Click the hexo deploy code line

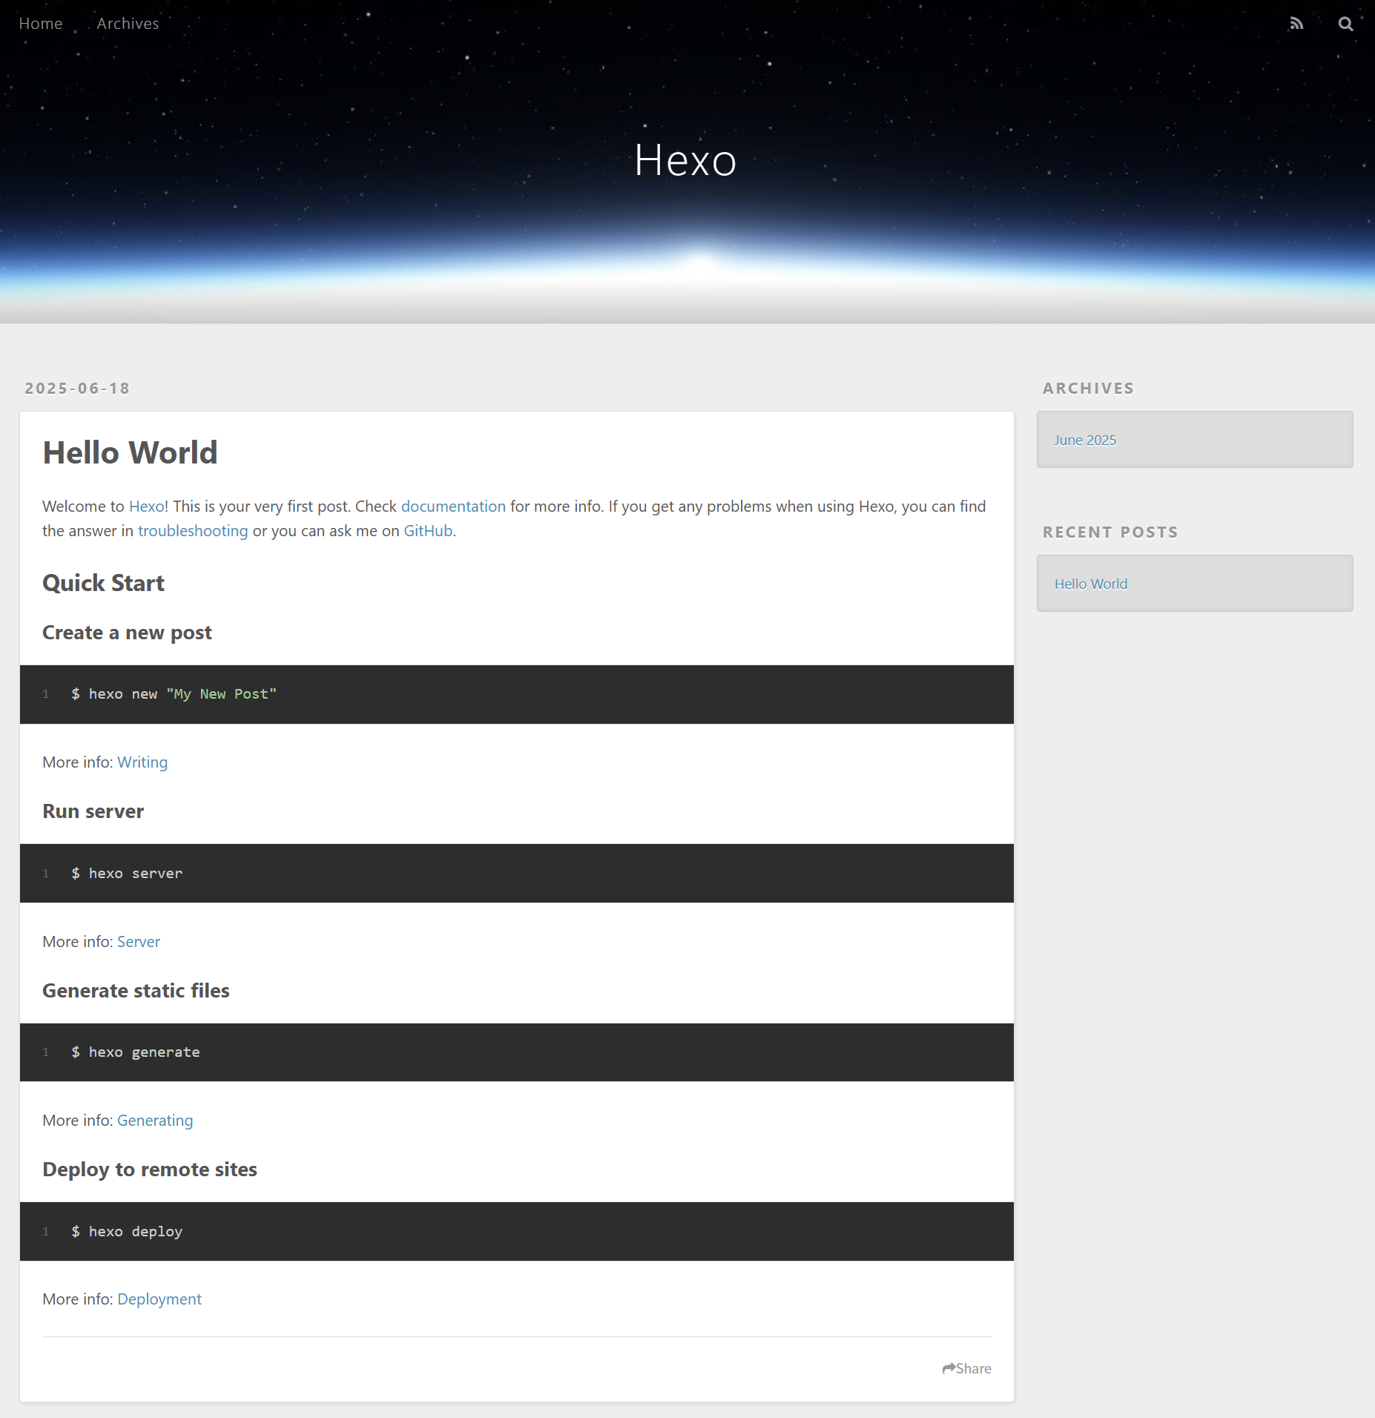(x=127, y=1231)
